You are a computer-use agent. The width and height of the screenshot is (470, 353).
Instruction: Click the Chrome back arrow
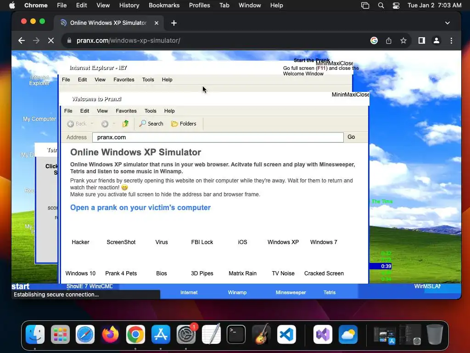coord(22,40)
